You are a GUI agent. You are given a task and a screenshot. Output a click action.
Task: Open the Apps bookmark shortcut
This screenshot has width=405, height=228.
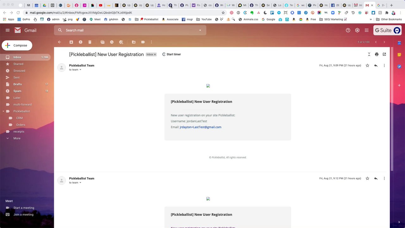point(9,19)
